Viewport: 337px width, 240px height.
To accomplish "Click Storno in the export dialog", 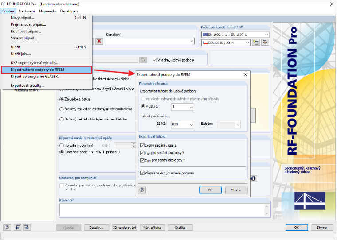I will pyautogui.click(x=236, y=190).
